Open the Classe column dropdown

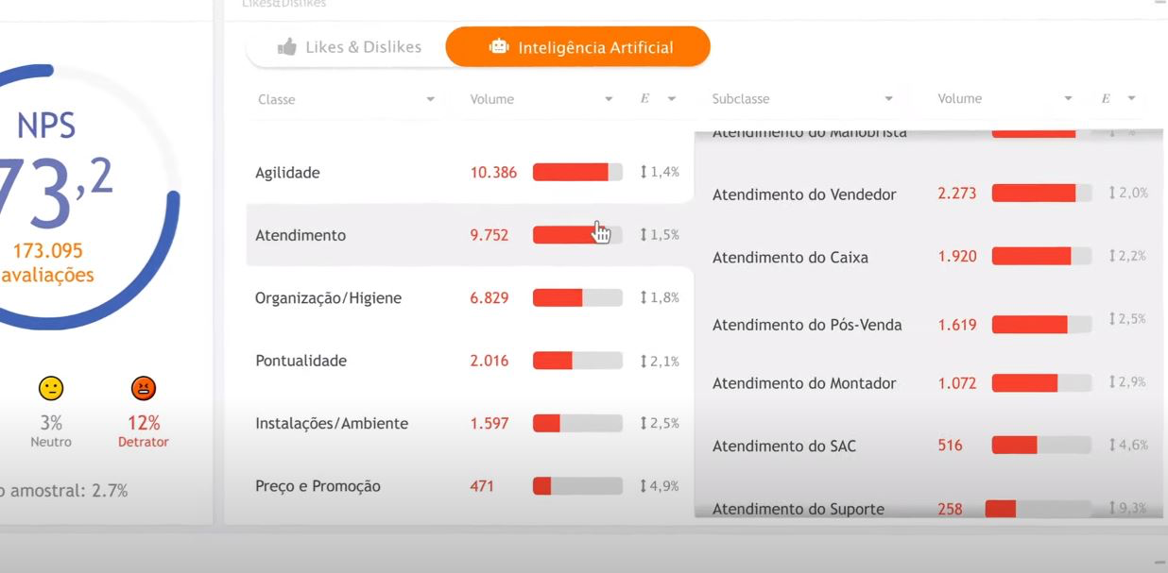[x=430, y=99]
